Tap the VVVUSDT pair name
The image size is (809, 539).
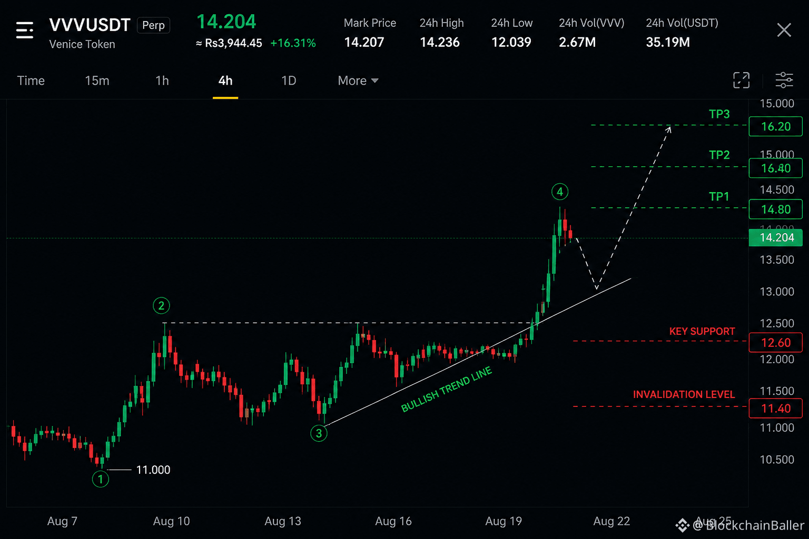(90, 25)
